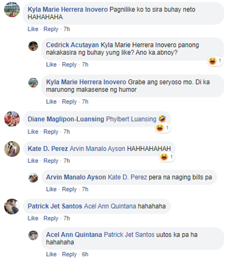Click Arvin Manalo Ayson's small avatar

33,178
